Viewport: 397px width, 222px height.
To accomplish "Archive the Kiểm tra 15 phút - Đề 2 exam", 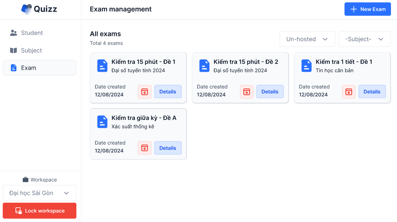I will click(x=247, y=92).
